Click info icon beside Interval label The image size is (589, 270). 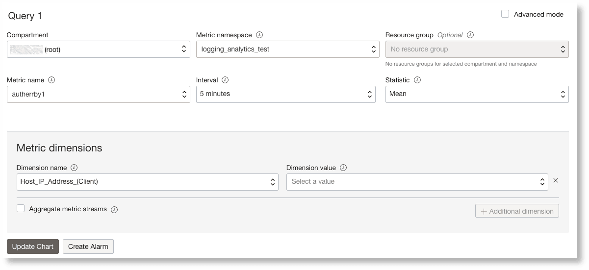[x=225, y=80]
